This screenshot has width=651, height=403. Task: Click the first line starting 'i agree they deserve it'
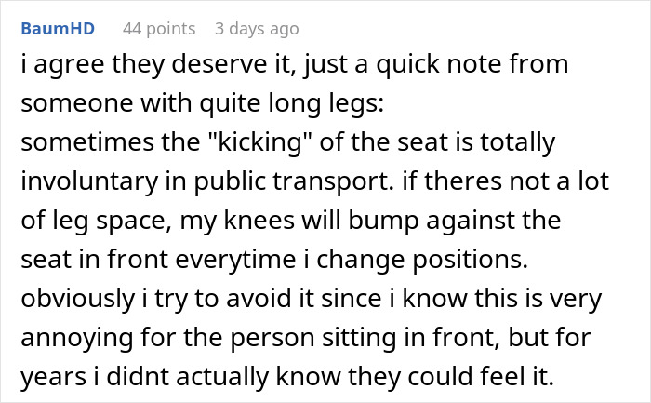pos(295,64)
